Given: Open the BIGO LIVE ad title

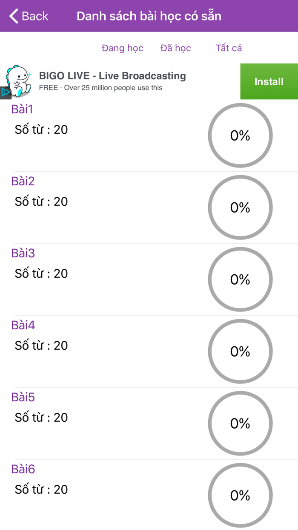Looking at the screenshot, I should (x=112, y=76).
